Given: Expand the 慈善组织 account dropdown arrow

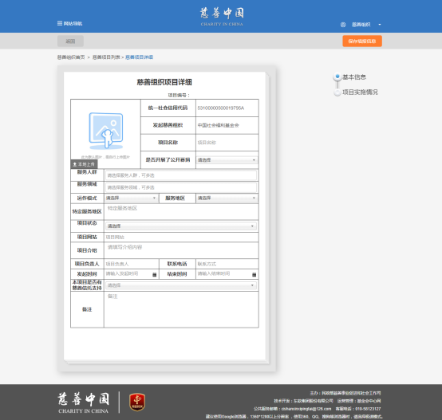Looking at the screenshot, I should click(x=380, y=25).
